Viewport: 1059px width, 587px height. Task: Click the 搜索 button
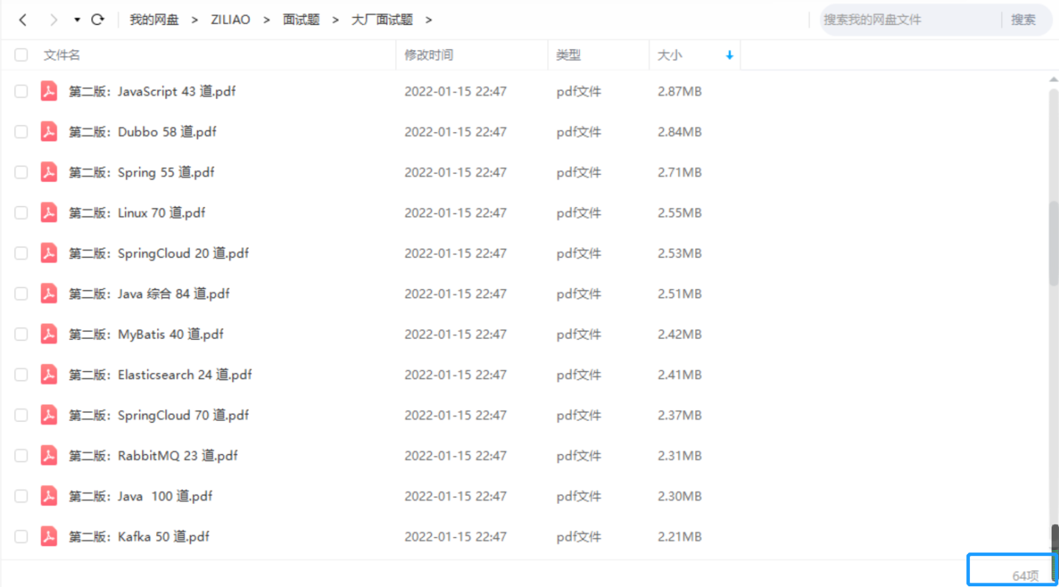(1023, 20)
